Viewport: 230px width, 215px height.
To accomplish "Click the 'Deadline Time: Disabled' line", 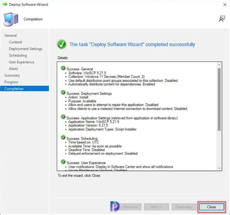I will point(86,150).
